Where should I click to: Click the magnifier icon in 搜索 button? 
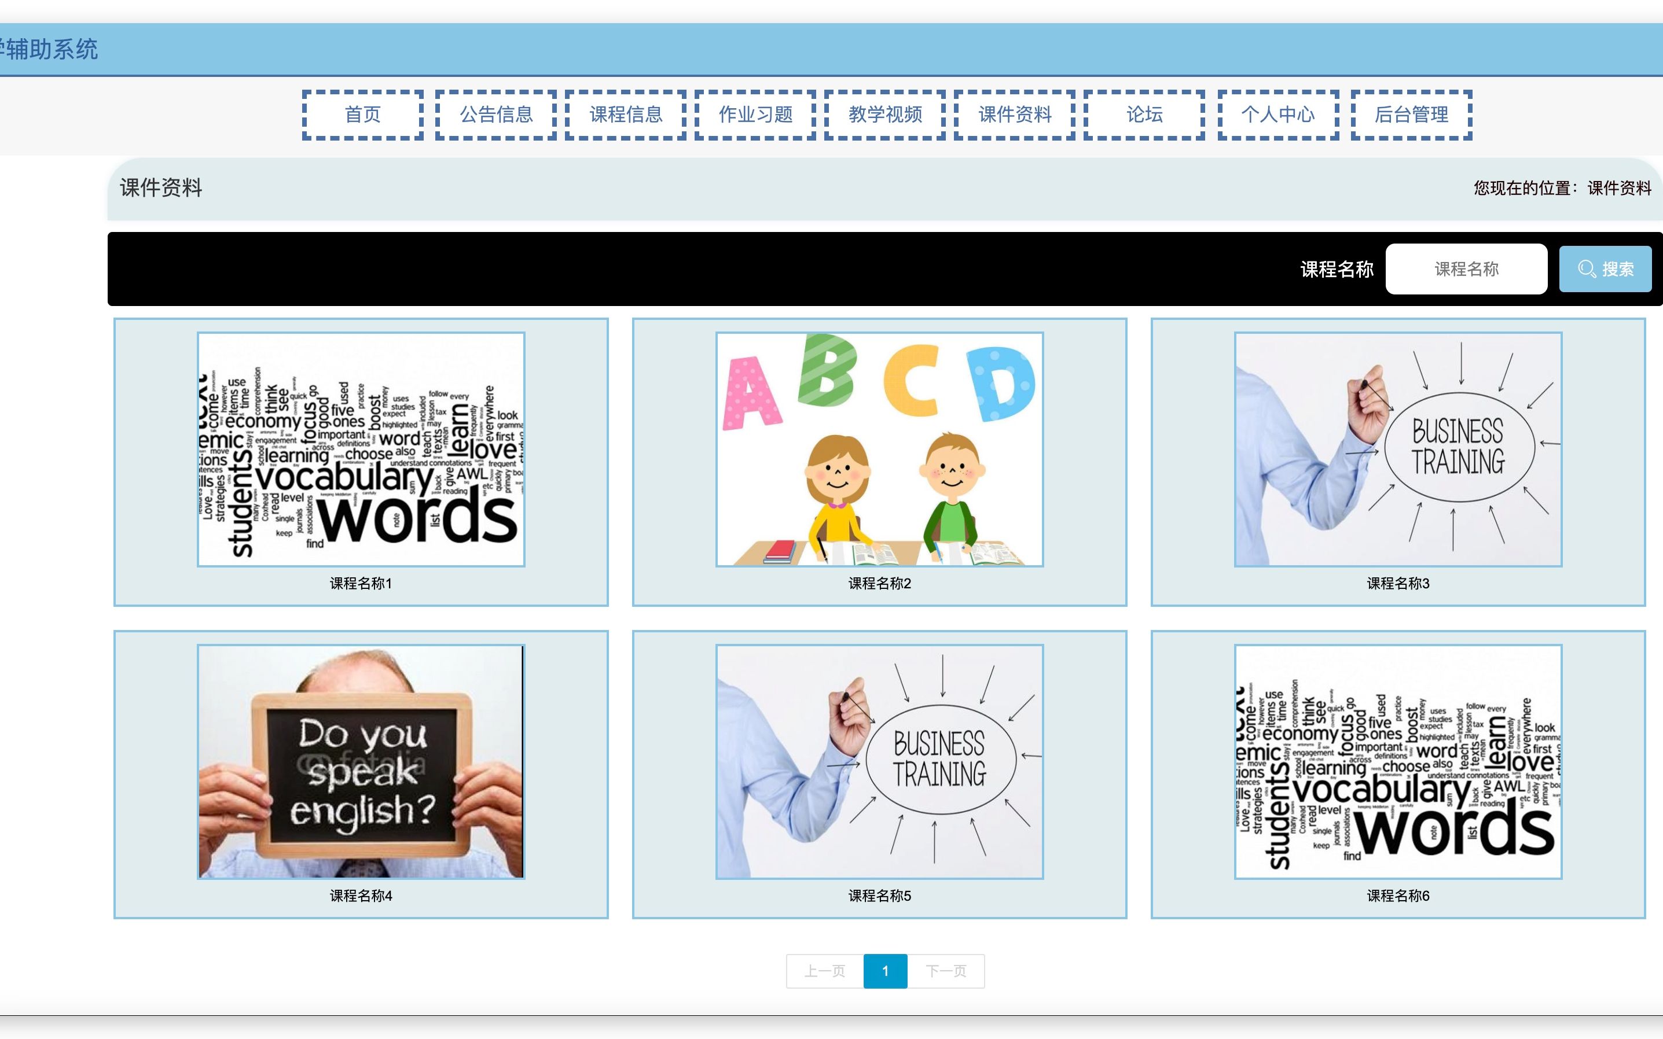pos(1587,270)
